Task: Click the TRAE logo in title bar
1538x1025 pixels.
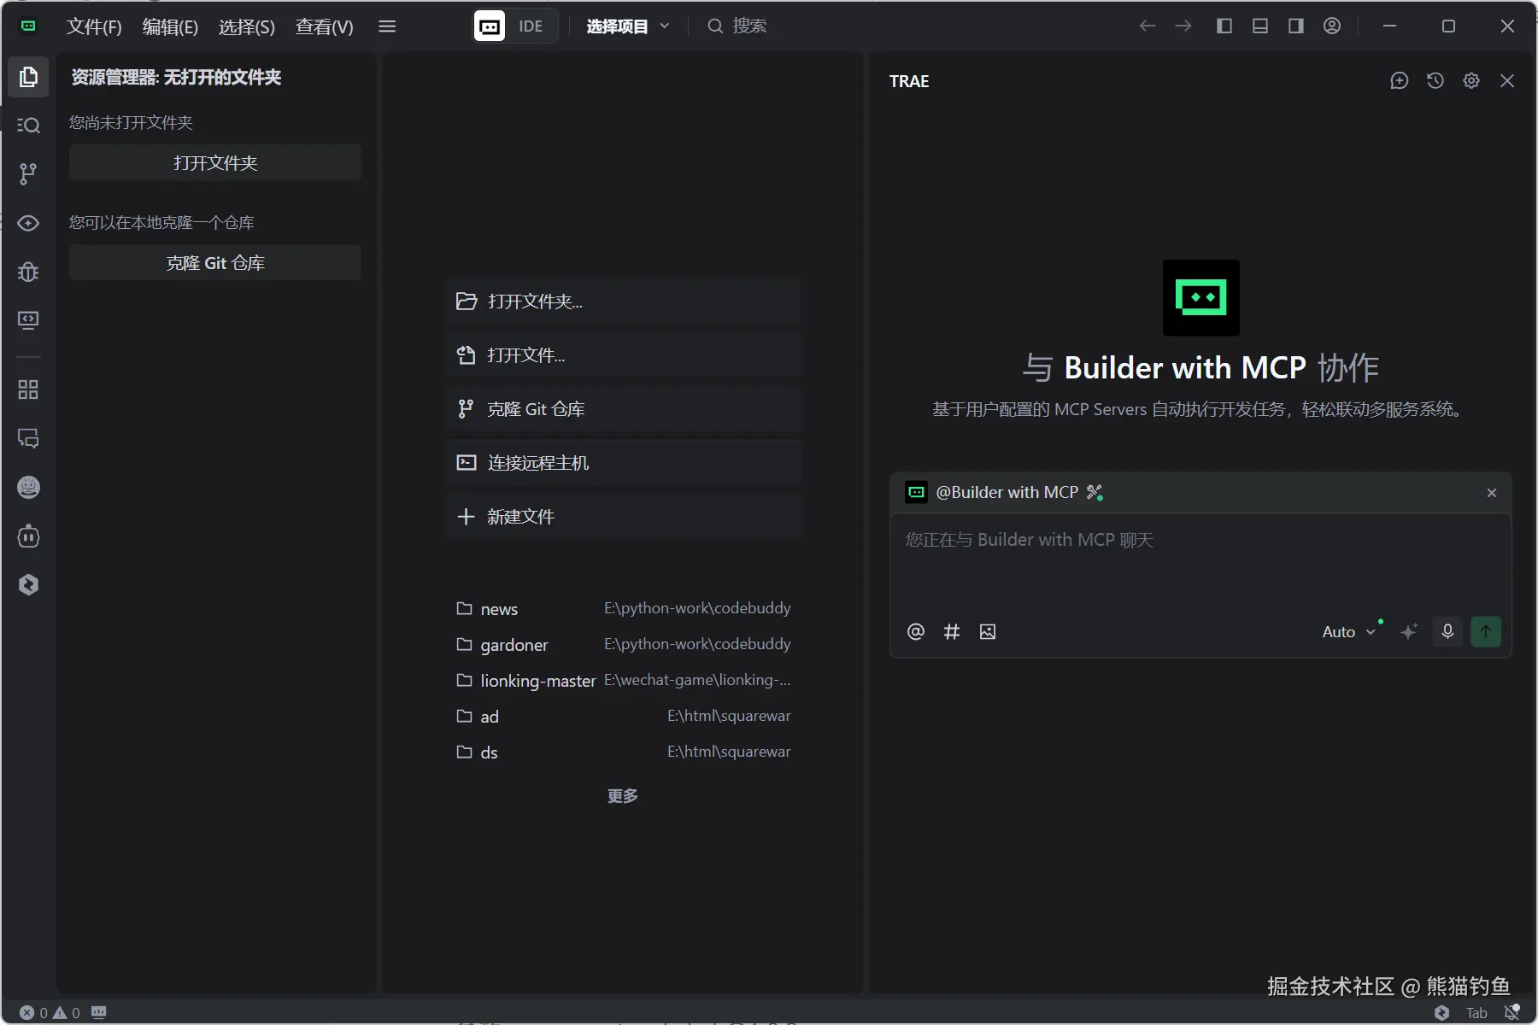Action: click(28, 26)
